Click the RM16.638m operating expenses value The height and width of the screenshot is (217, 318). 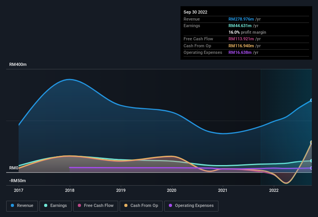[x=240, y=52]
